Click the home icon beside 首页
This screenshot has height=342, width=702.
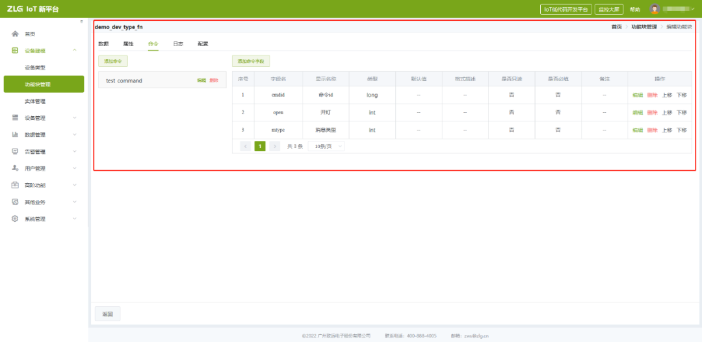click(x=15, y=34)
